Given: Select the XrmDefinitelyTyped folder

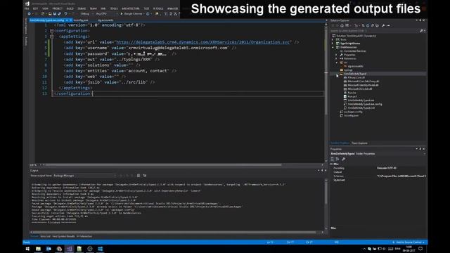Looking at the screenshot, I should click(355, 74).
